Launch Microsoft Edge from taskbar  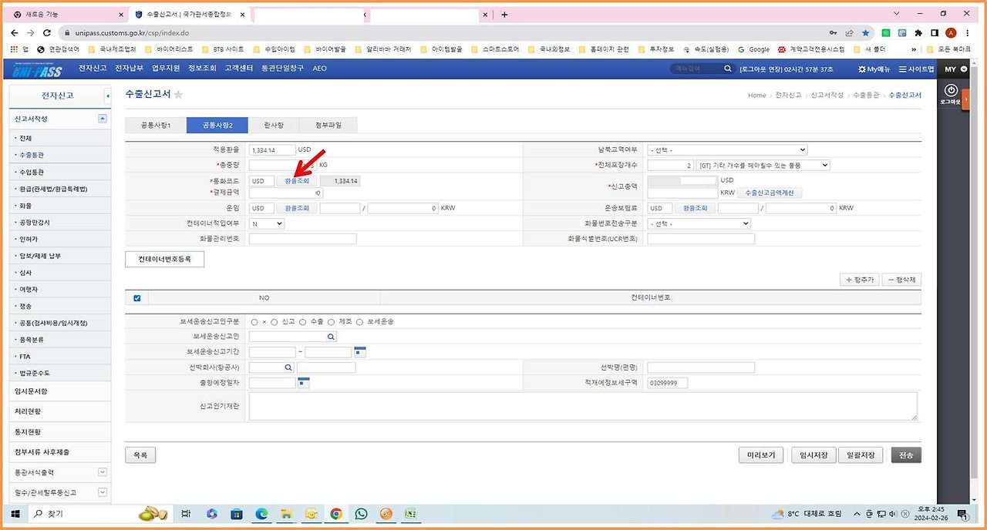tap(261, 514)
